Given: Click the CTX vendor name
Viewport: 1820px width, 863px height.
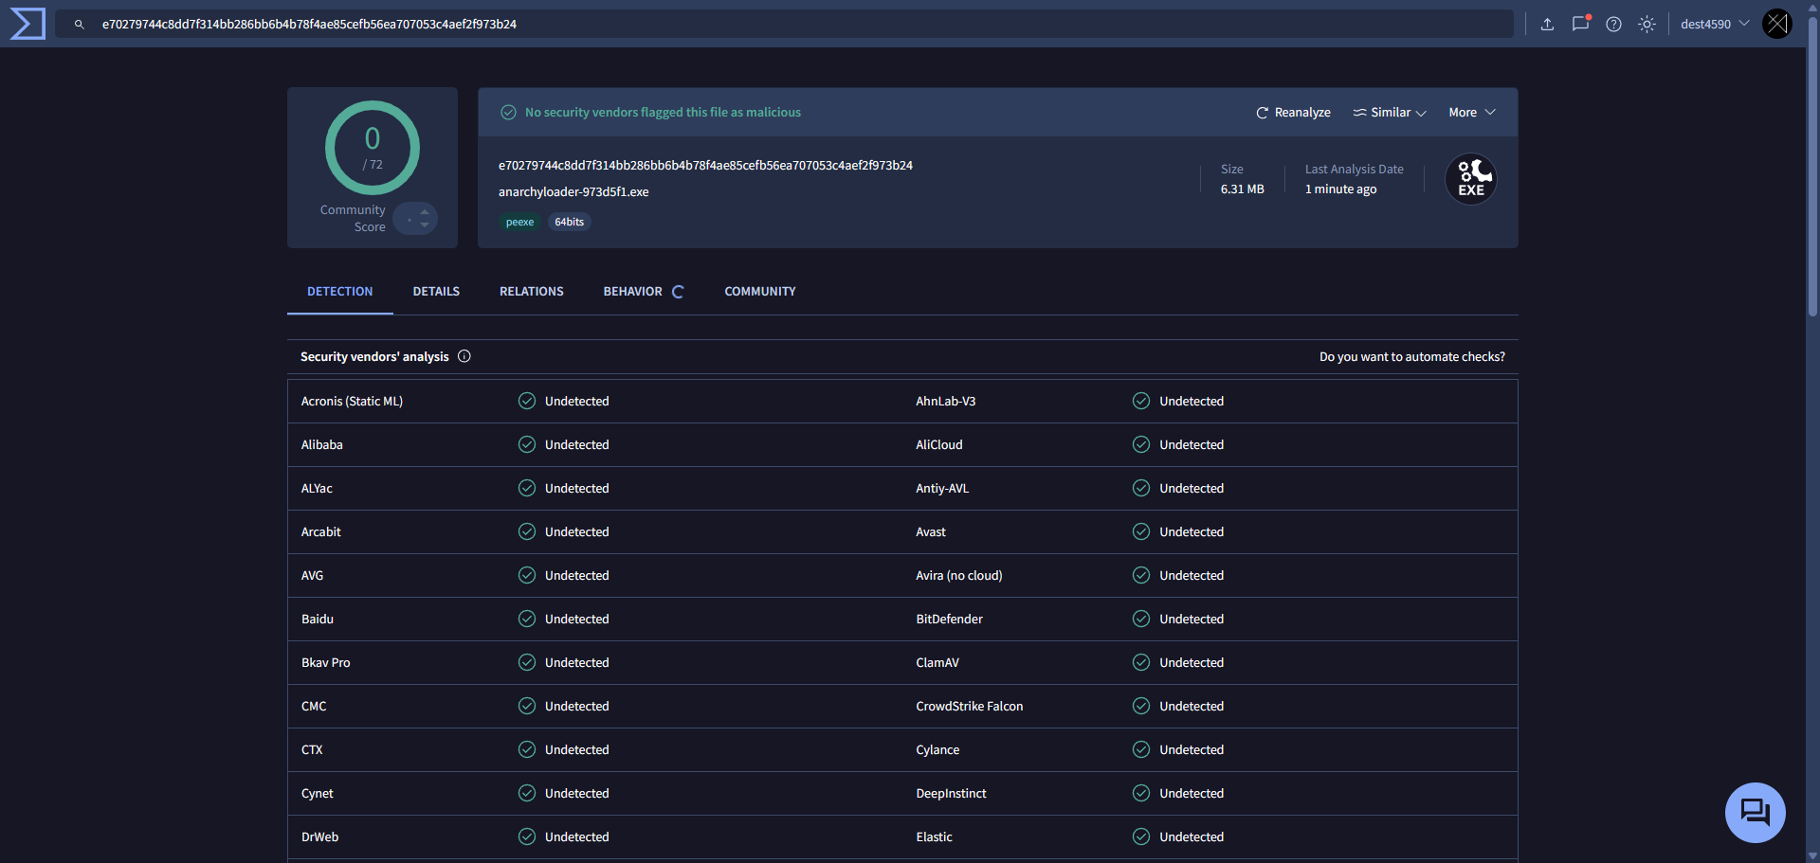Looking at the screenshot, I should [312, 750].
